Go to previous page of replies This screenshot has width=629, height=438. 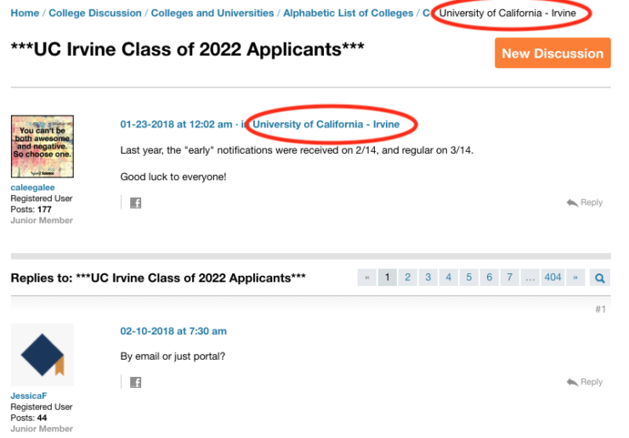click(x=367, y=278)
